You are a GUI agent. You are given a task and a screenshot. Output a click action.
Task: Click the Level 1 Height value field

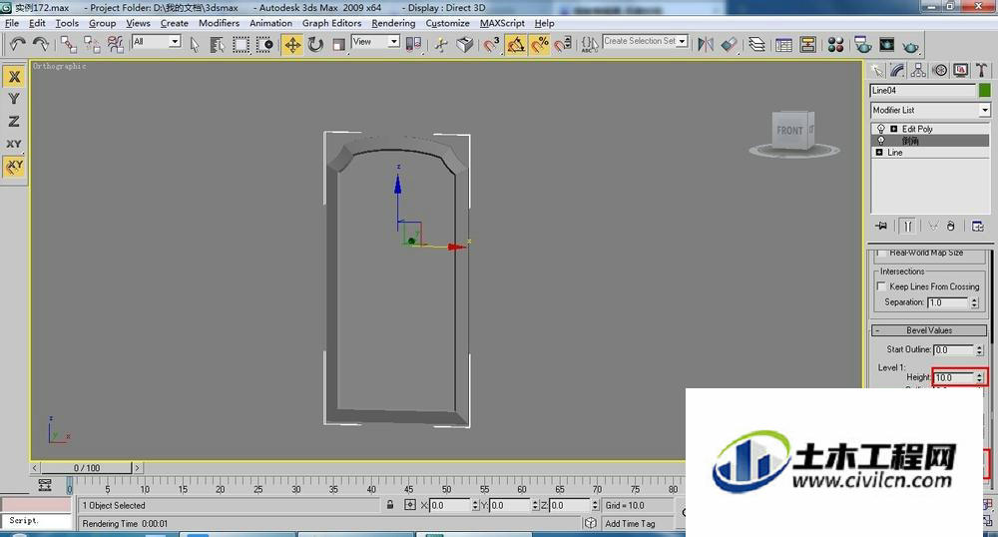coord(953,377)
